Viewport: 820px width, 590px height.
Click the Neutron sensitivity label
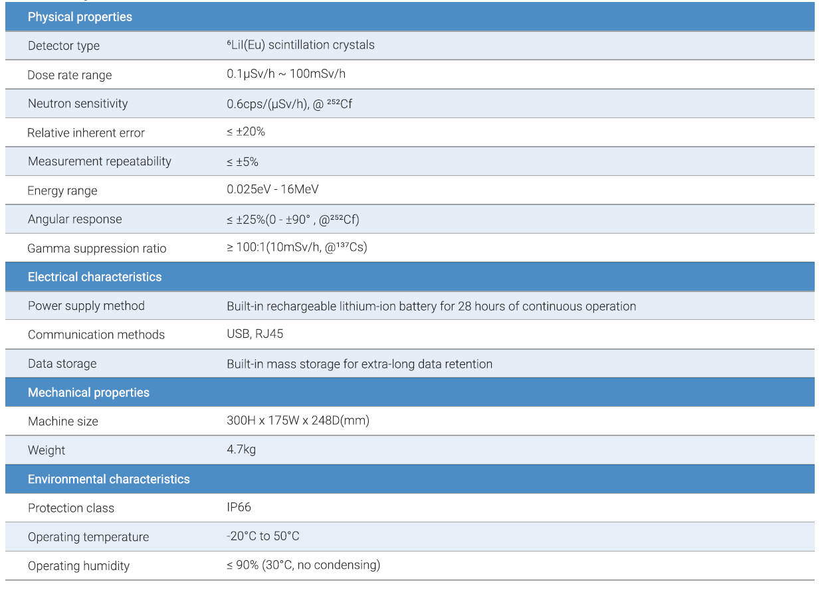click(x=78, y=104)
